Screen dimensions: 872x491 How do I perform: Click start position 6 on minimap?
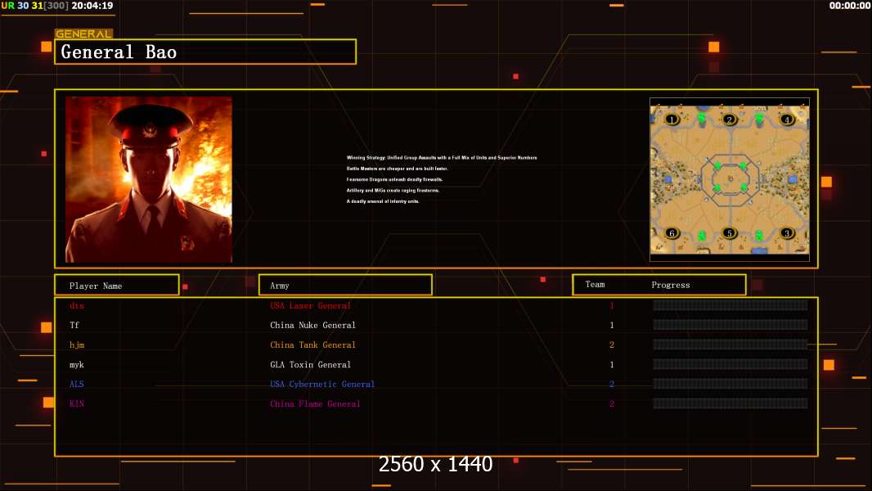point(672,233)
